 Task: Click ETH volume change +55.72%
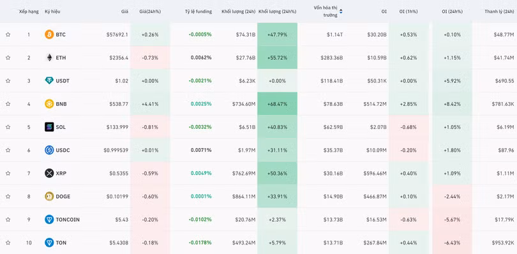pos(277,57)
